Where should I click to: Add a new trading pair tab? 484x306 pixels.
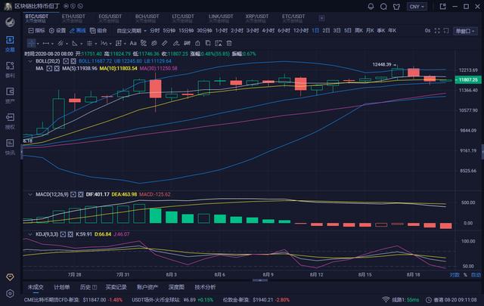(321, 18)
